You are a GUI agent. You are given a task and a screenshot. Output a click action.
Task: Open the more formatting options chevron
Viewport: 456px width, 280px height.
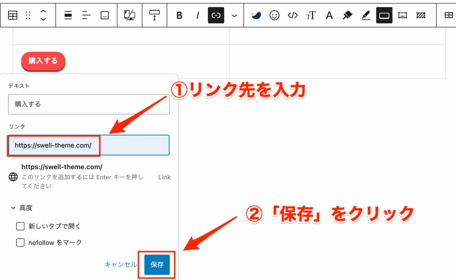(x=234, y=16)
